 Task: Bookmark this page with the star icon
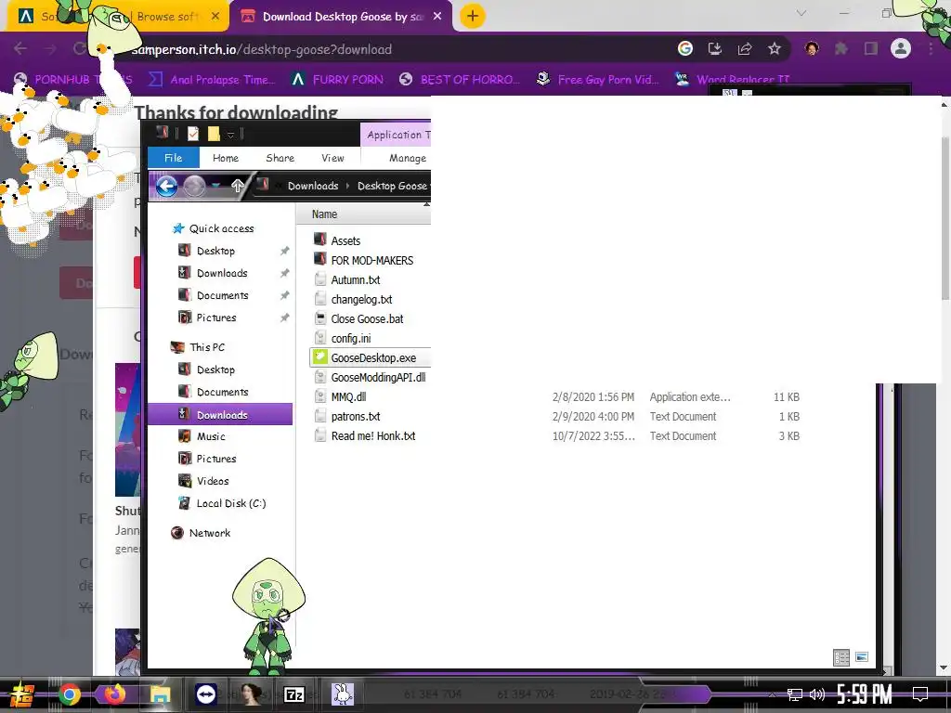click(x=774, y=48)
